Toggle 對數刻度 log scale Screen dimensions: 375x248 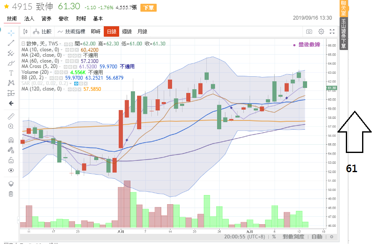point(293,237)
